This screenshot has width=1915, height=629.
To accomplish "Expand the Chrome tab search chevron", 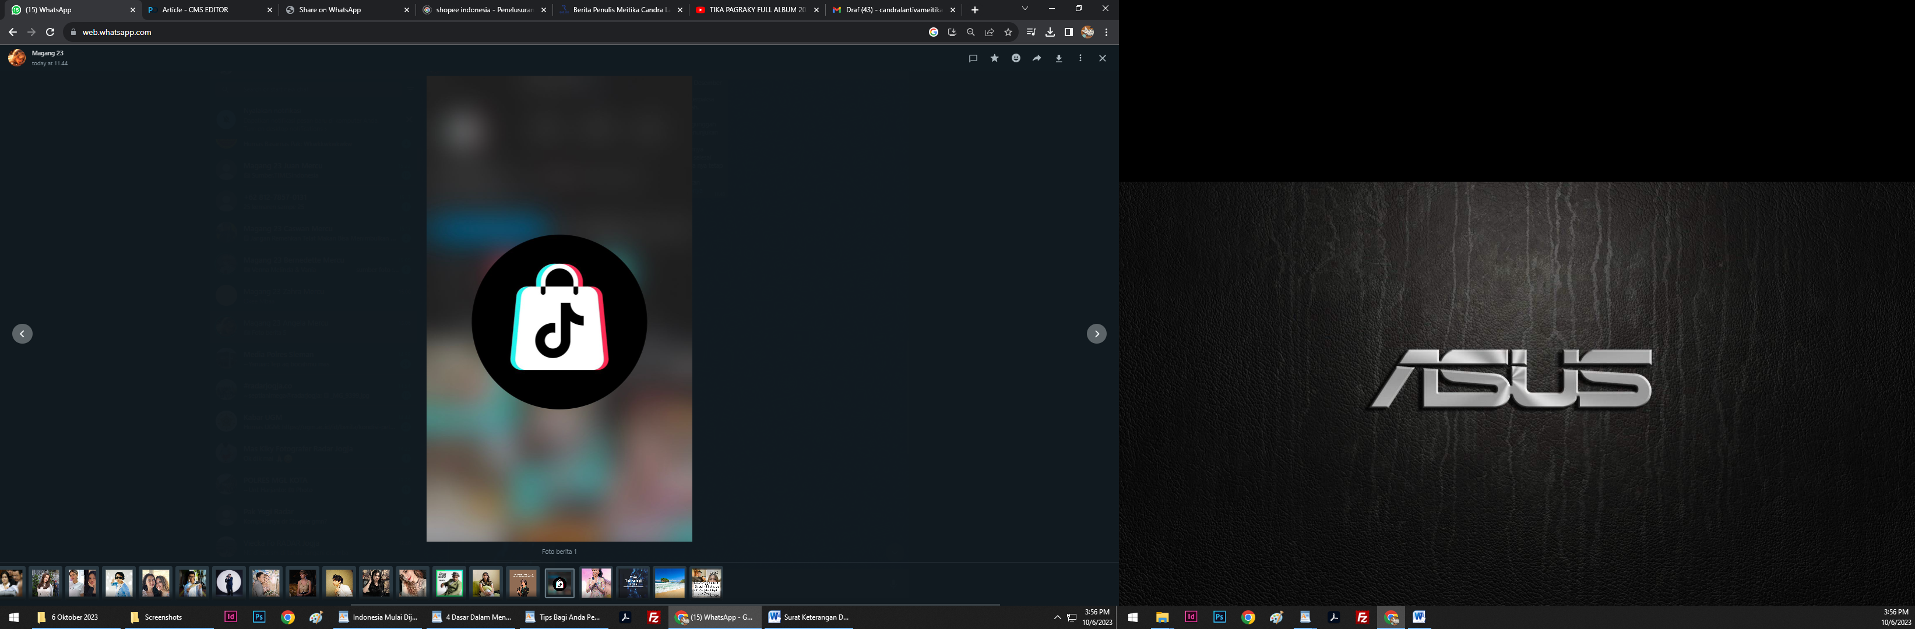I will pos(1025,8).
